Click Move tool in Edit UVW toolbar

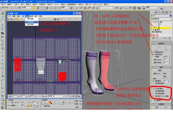point(9,19)
